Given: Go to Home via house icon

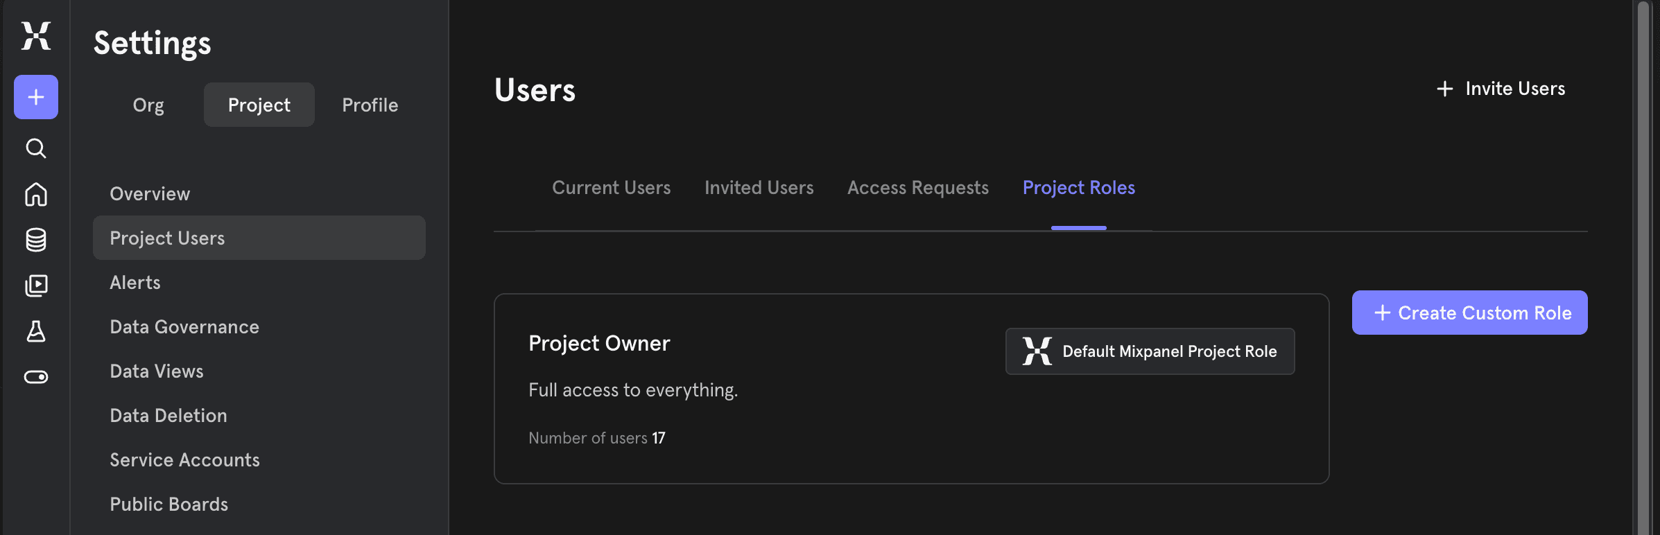Looking at the screenshot, I should (36, 194).
